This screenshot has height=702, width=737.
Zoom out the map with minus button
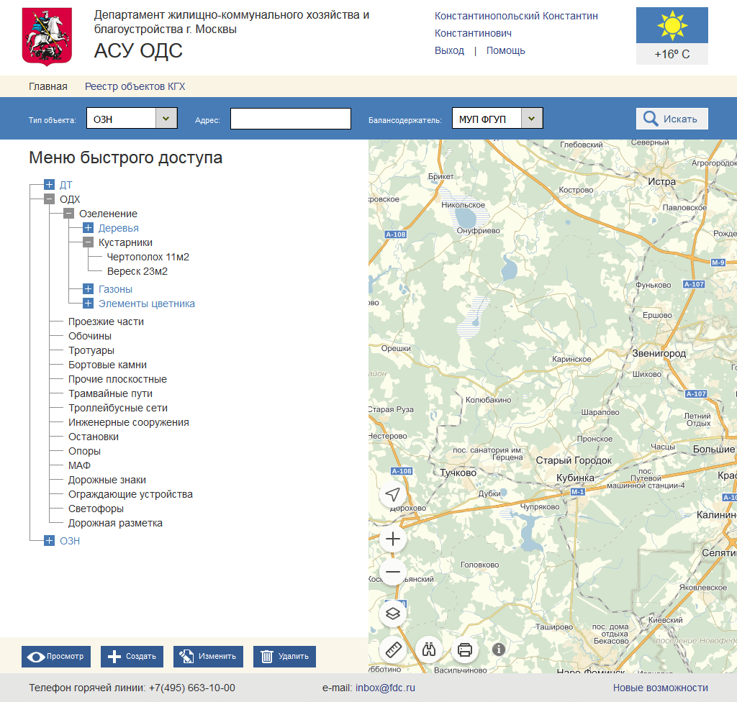click(393, 573)
